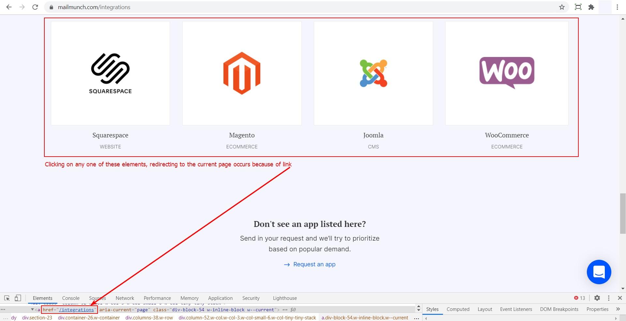Bookmark this page with the star icon
This screenshot has height=321, width=626.
562,7
